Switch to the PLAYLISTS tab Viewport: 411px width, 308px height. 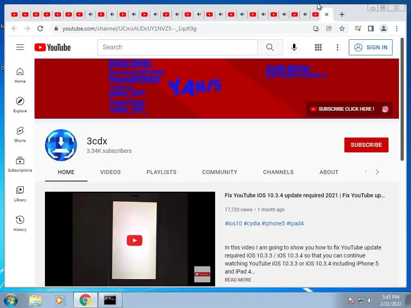point(161,172)
